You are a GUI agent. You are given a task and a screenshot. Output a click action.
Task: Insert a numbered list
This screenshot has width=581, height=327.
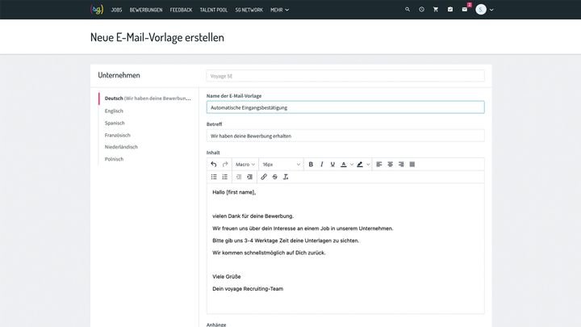coord(225,177)
